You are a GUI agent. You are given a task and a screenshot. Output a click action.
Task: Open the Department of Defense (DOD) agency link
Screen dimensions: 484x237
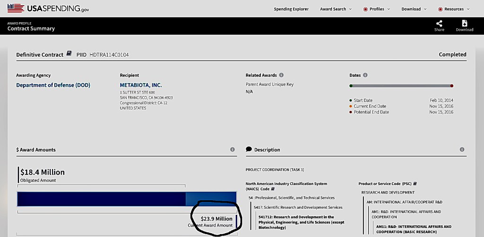pyautogui.click(x=53, y=85)
